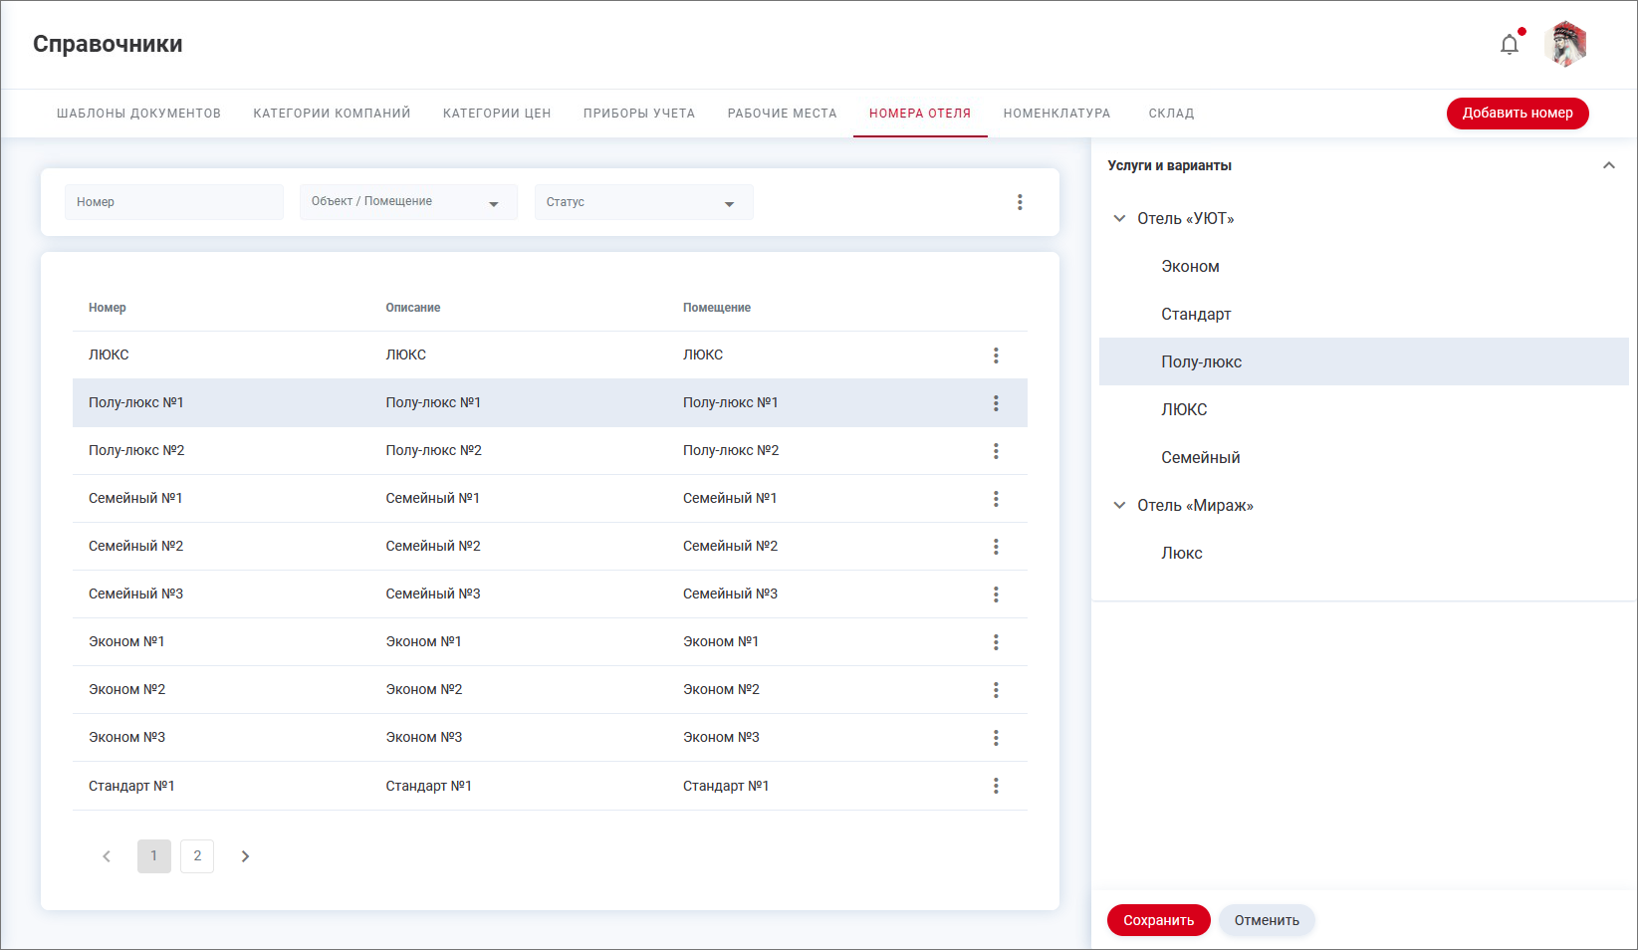Image resolution: width=1638 pixels, height=950 pixels.
Task: Open the Статус dropdown
Action: click(643, 202)
